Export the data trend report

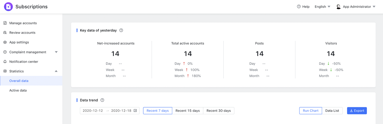coord(357,111)
